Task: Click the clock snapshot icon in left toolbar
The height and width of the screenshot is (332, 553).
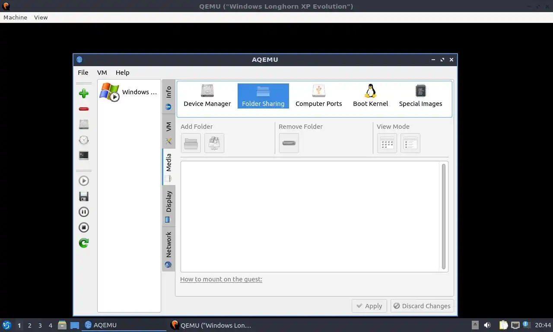Action: coord(84,140)
